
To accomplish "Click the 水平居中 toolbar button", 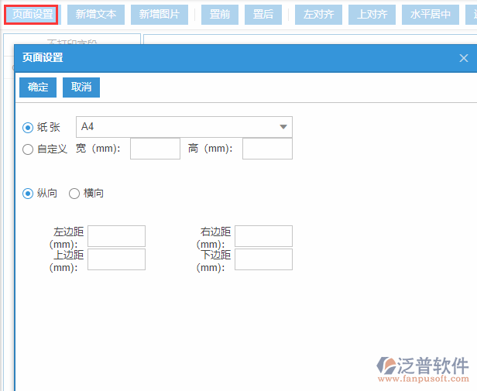I will pos(431,14).
